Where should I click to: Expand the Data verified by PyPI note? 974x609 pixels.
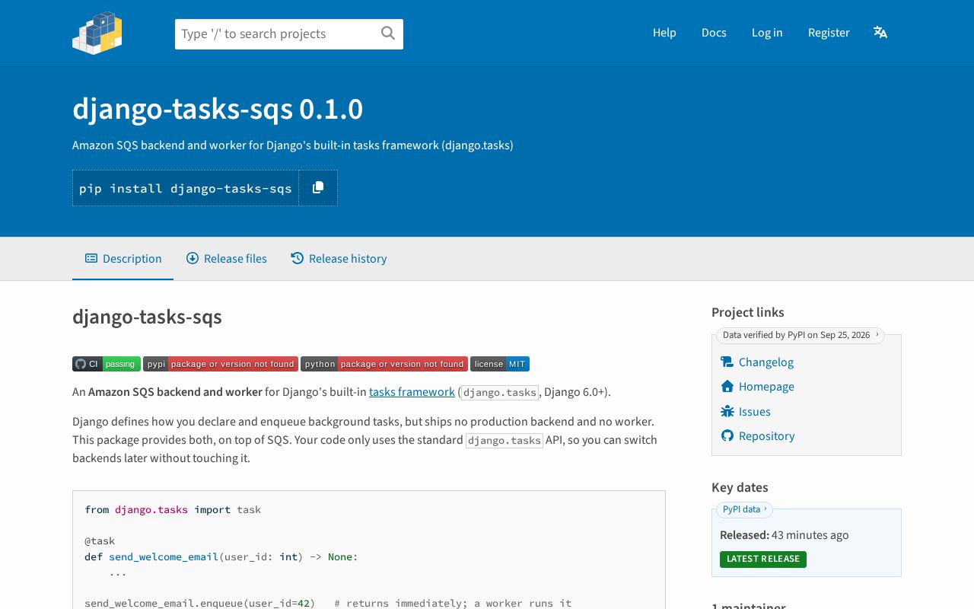tap(801, 335)
